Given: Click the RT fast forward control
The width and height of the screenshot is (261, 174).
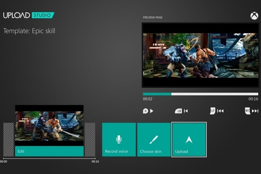Looking at the screenshot, I should tap(252, 111).
